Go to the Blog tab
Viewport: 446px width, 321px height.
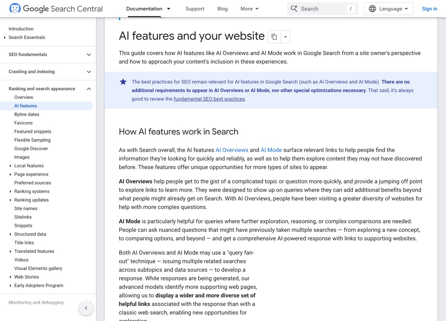[x=223, y=9]
